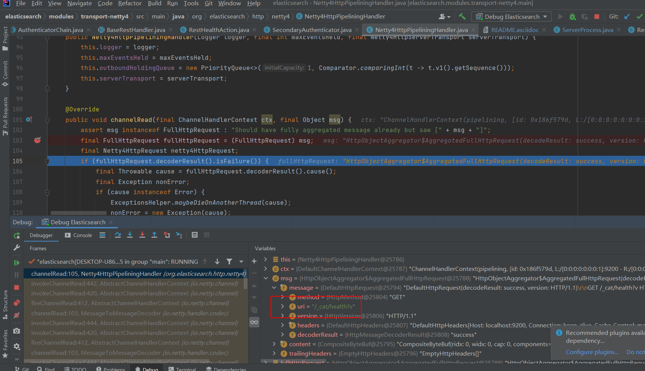Click the red Force Step Into icon
Screen dimensions: 645x371
pyautogui.click(x=142, y=235)
